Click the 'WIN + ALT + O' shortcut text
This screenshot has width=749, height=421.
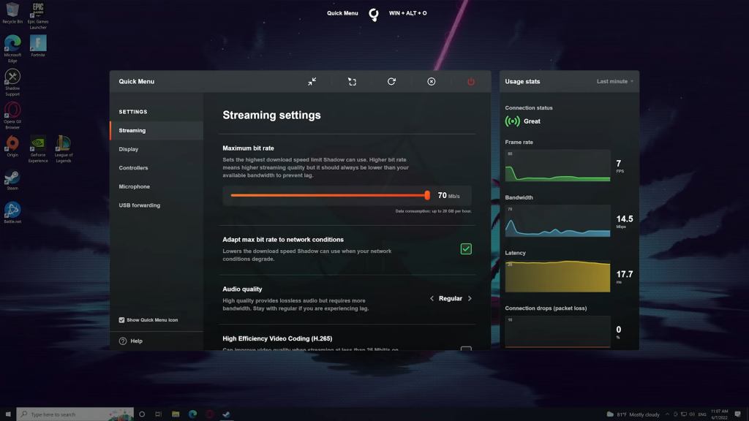point(408,13)
